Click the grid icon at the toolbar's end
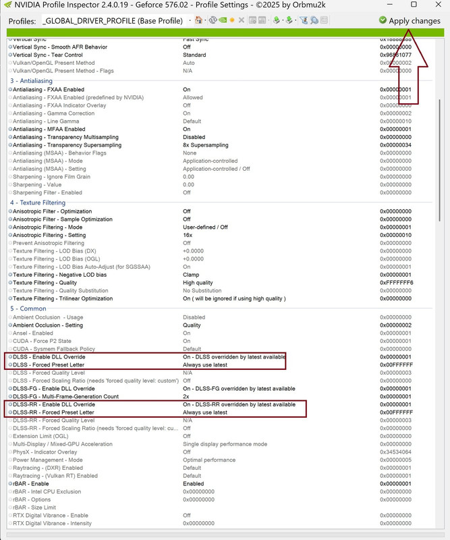 pos(324,20)
